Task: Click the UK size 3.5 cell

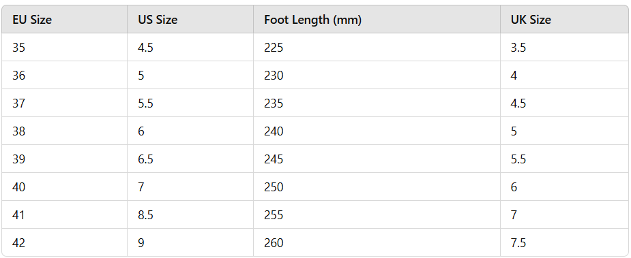Action: click(564, 48)
